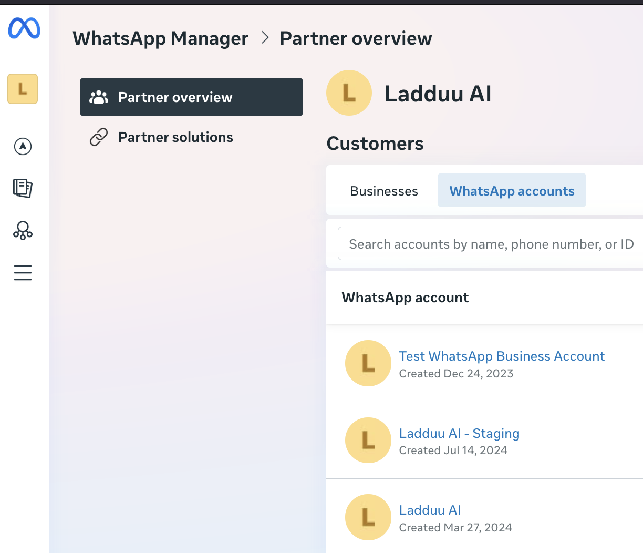Open Partner solutions navigation item
Screen dimensions: 643x553
pyautogui.click(x=175, y=137)
